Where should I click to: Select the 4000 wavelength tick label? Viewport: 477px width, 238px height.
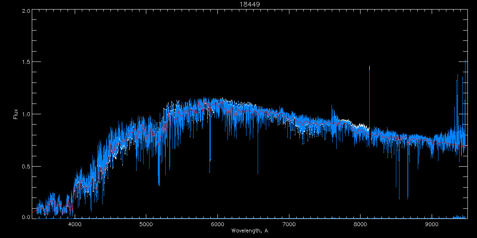click(75, 223)
